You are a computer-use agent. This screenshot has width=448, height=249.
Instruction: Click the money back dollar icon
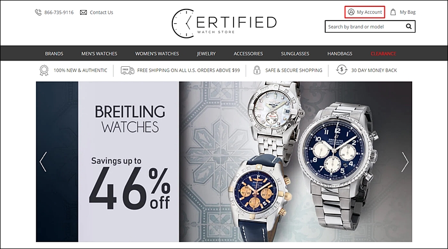[x=342, y=70]
